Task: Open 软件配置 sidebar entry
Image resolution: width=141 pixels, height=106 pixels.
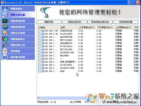Action: pos(18,51)
